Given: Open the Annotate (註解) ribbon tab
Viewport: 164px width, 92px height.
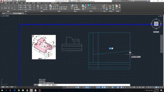Looking at the screenshot, I should tap(13, 3).
